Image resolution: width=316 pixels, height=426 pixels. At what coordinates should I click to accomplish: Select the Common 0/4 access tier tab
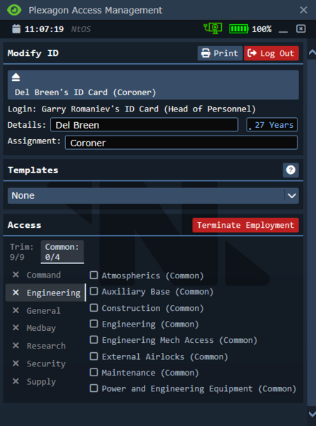pyautogui.click(x=62, y=252)
